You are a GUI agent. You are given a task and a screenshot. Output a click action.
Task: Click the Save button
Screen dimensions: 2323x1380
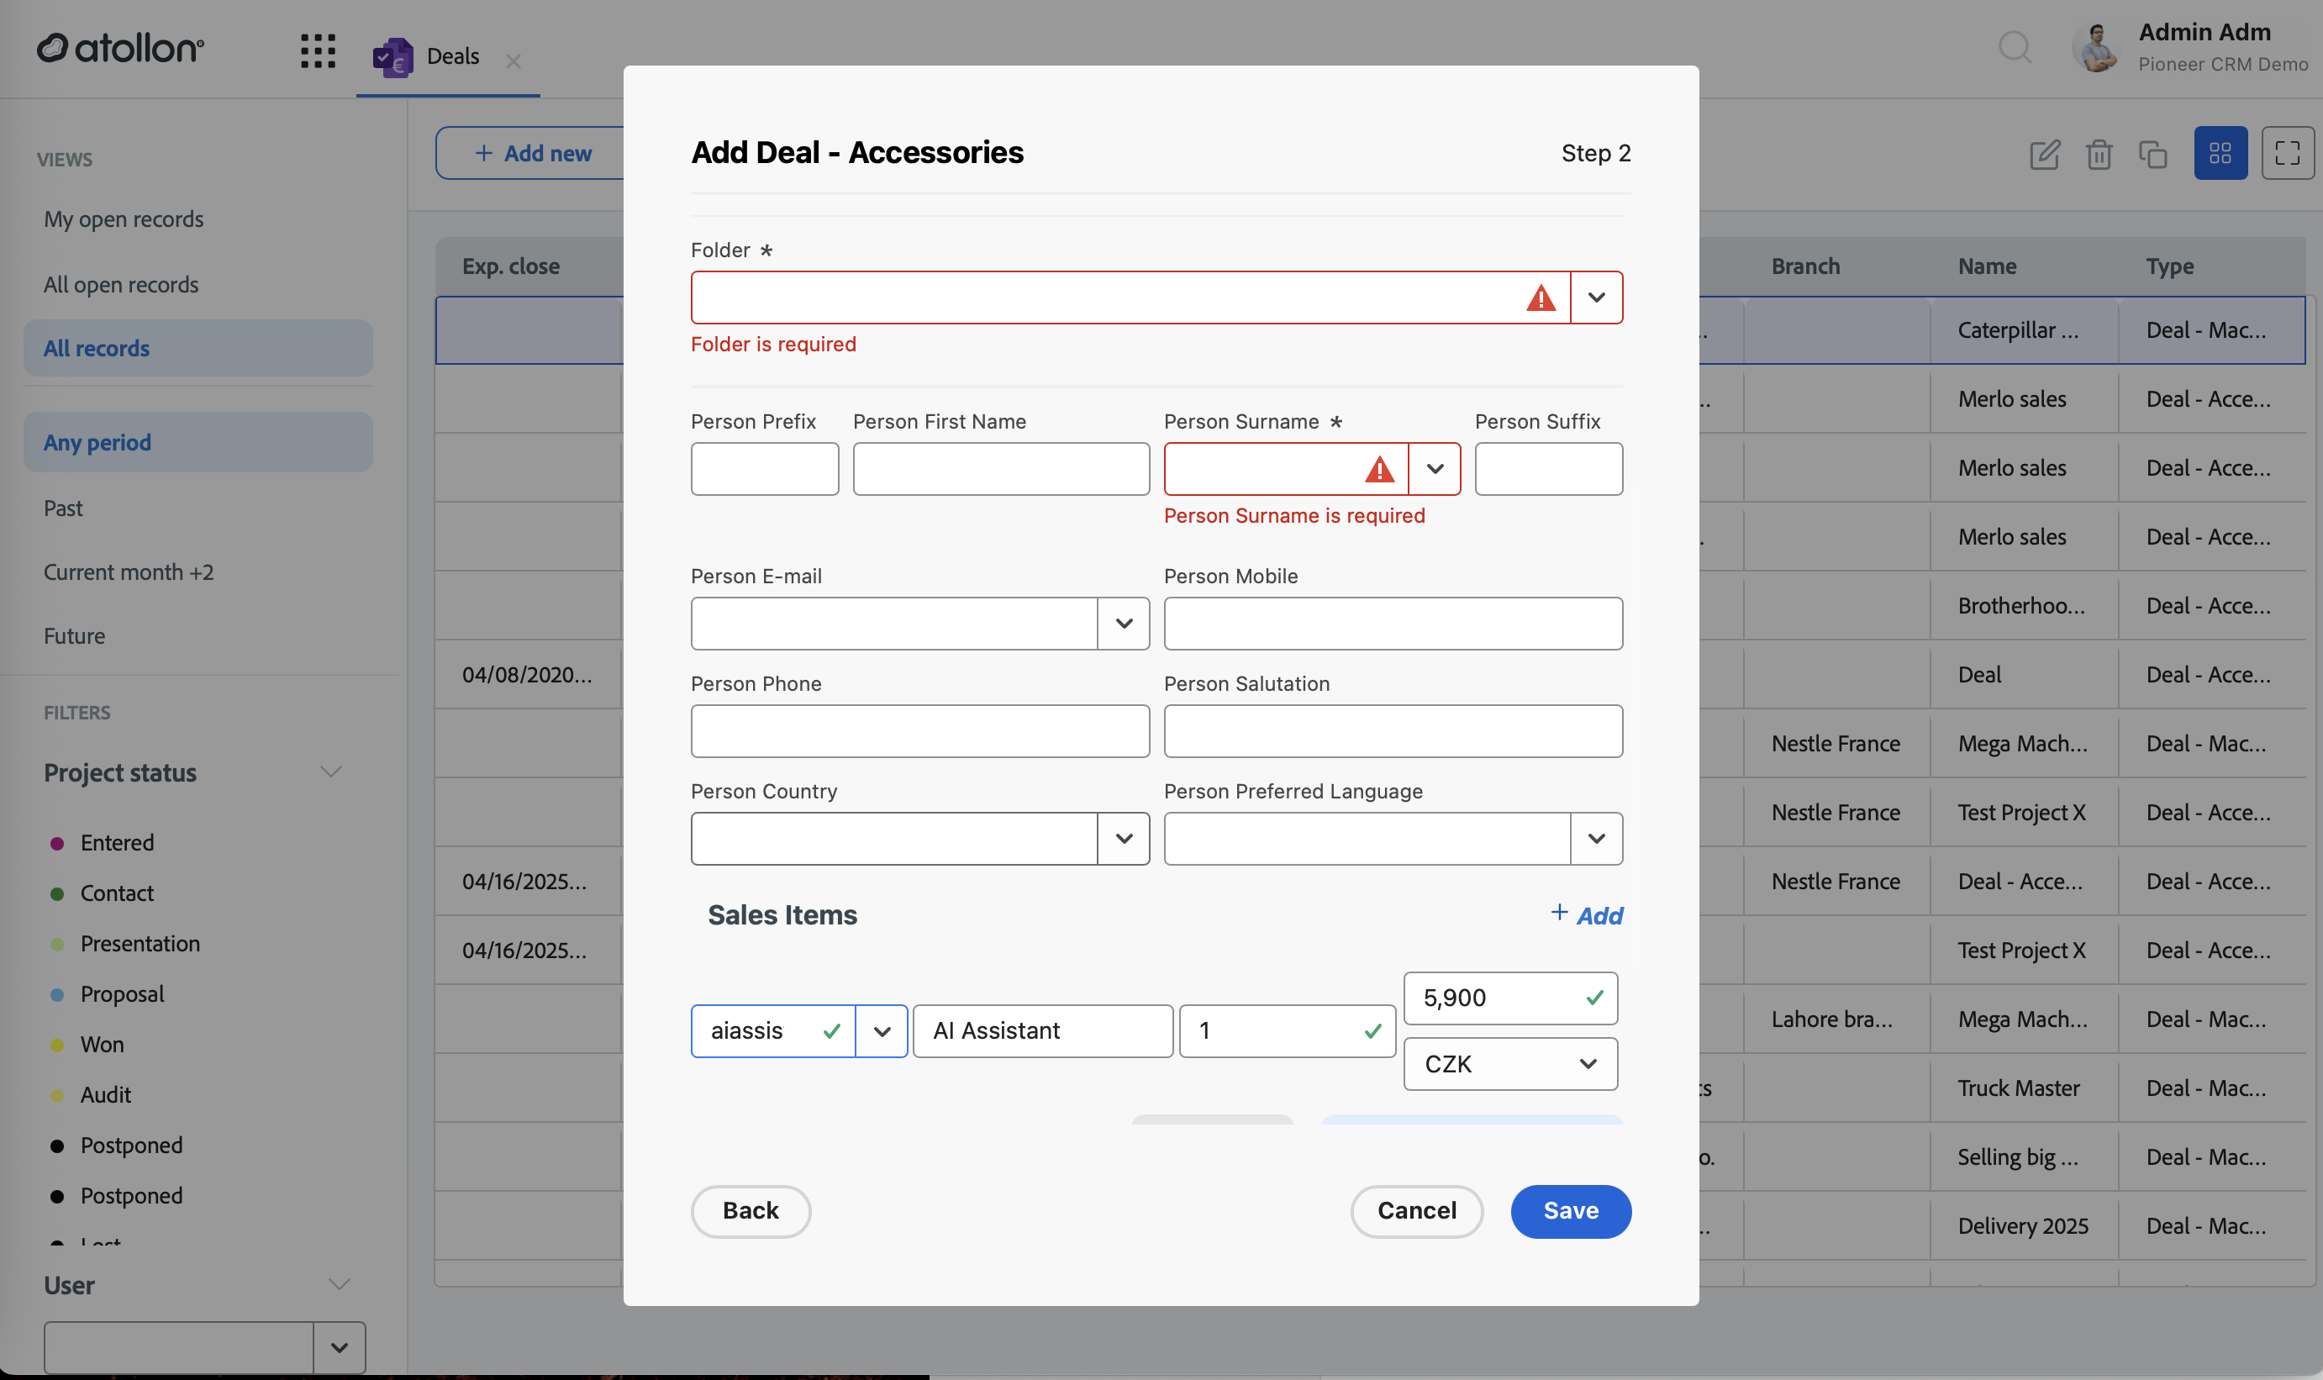coord(1571,1211)
